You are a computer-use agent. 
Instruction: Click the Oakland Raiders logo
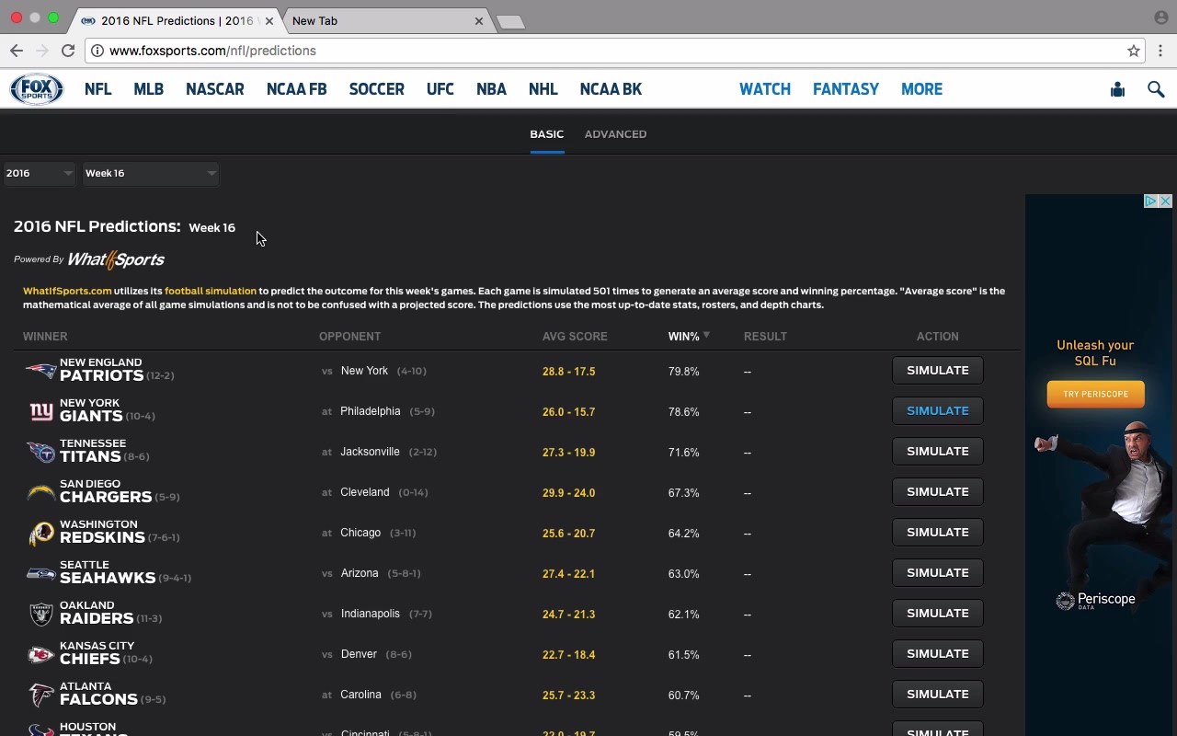[x=40, y=614]
